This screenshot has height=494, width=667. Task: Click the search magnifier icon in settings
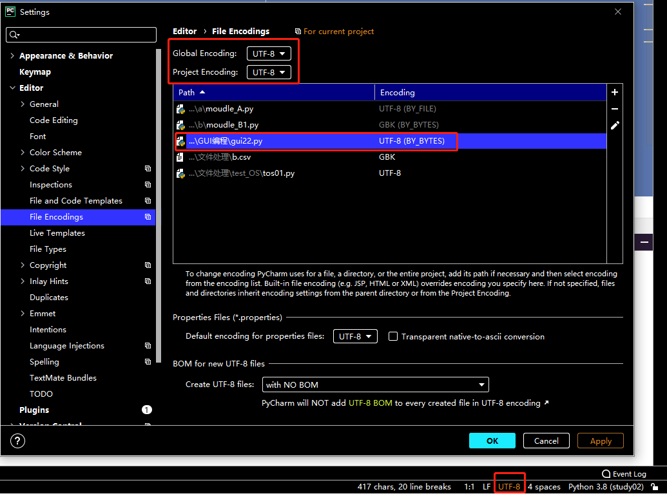(x=14, y=35)
